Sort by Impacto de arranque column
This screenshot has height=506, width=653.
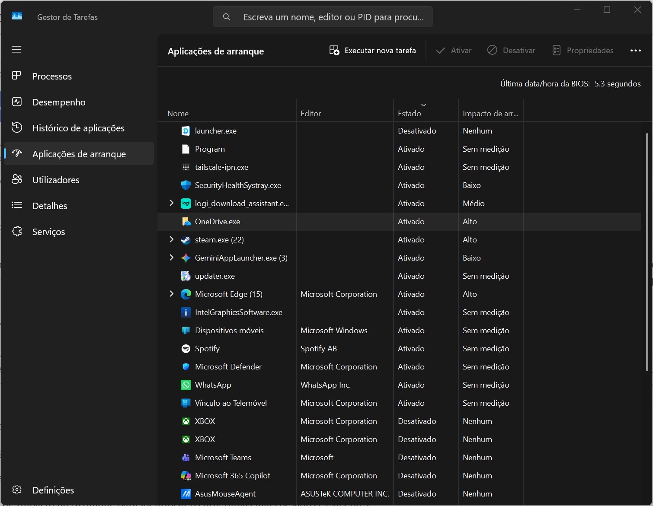click(x=490, y=111)
